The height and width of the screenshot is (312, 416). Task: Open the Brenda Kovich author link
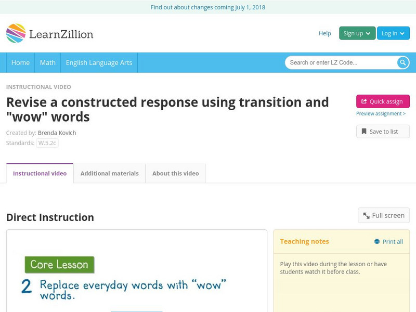(57, 133)
